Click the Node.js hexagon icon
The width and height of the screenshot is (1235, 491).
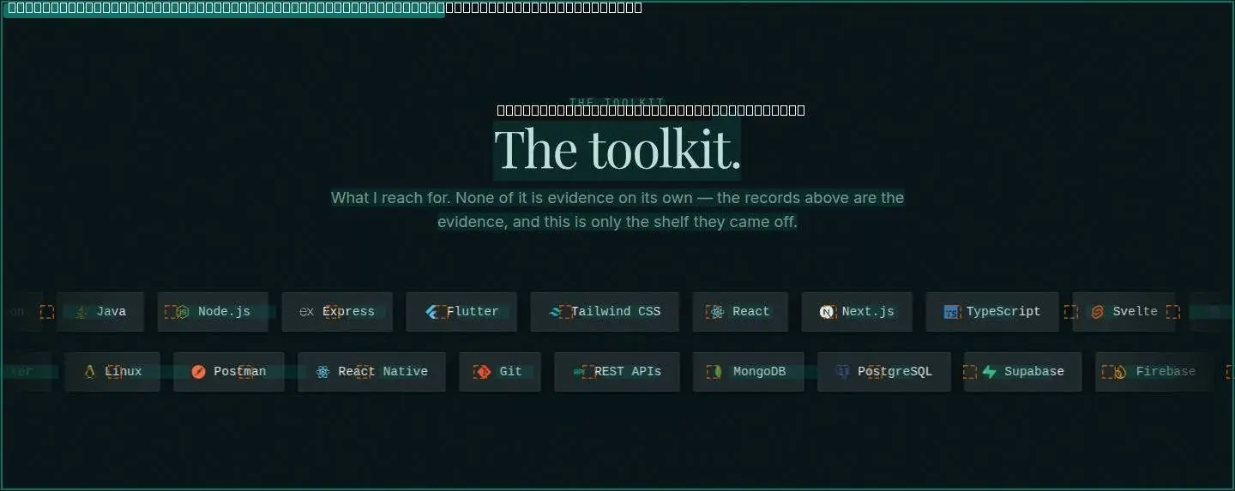[182, 312]
